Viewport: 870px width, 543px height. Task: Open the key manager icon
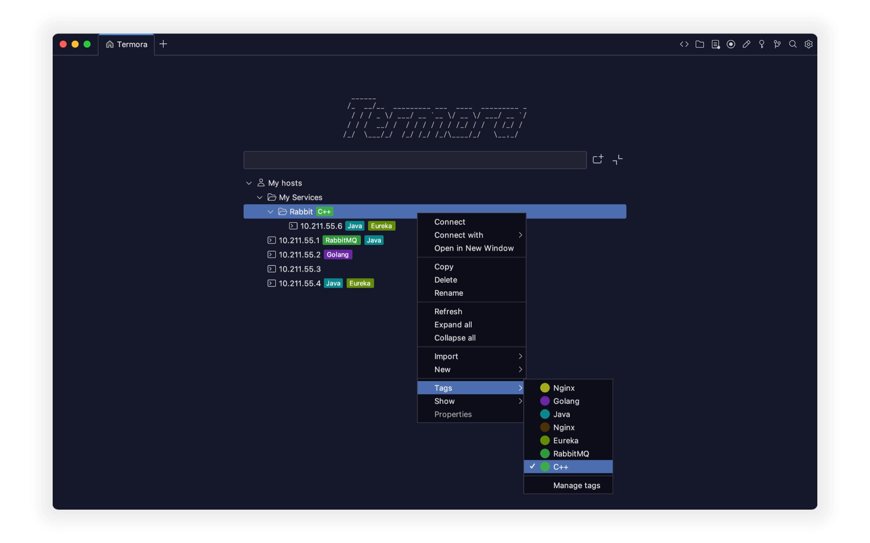(x=762, y=44)
